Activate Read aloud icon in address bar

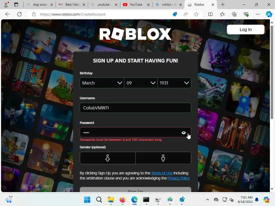coord(186,14)
